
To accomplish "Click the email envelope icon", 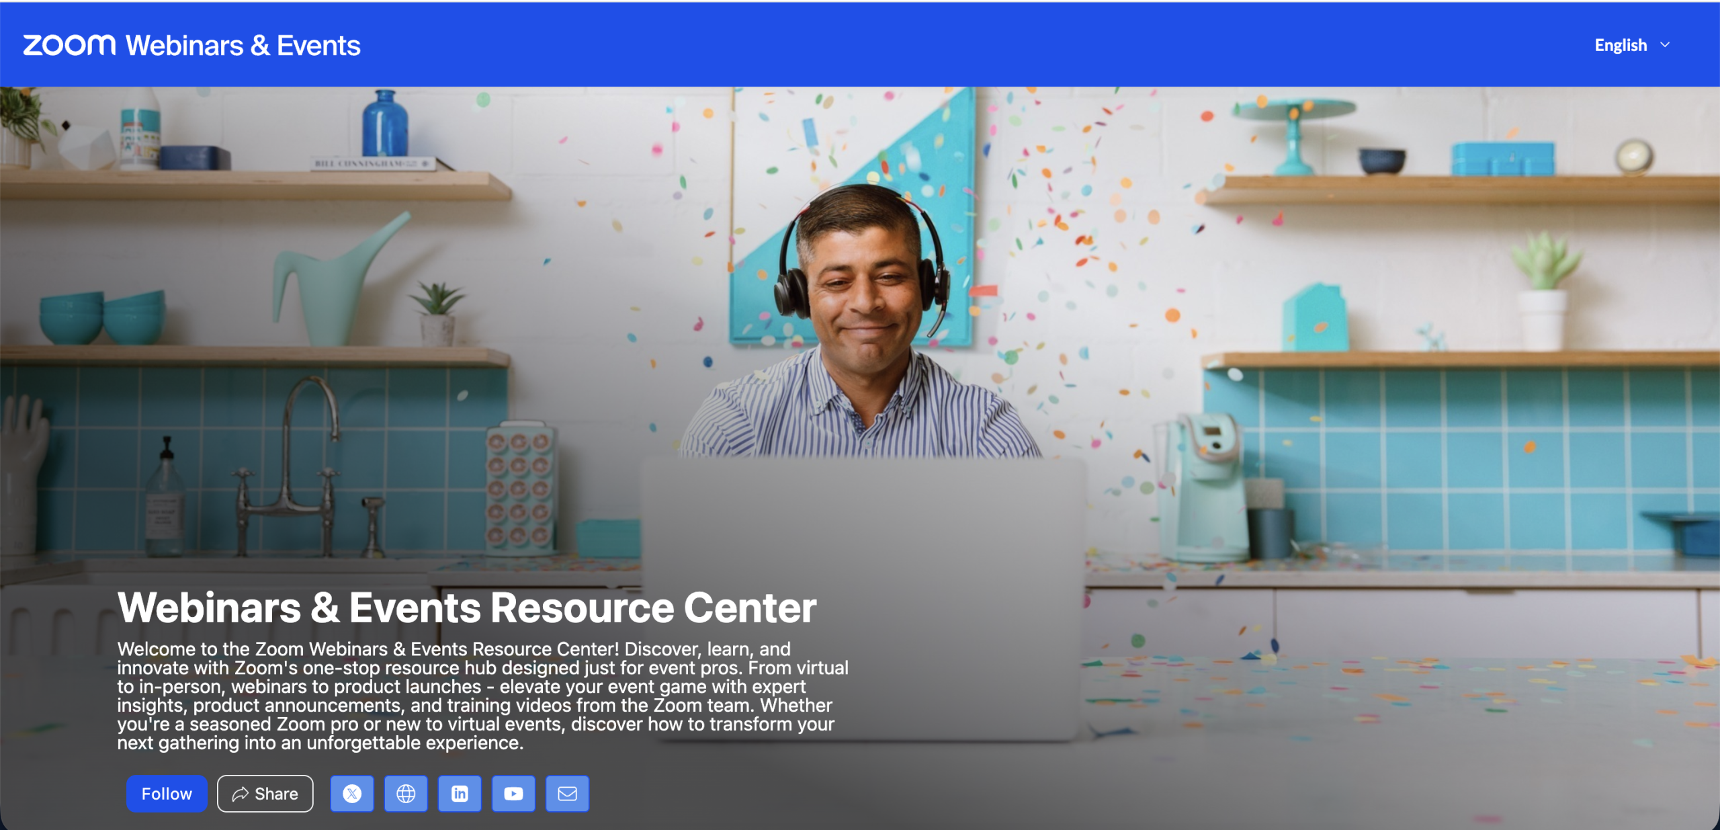I will pyautogui.click(x=567, y=794).
